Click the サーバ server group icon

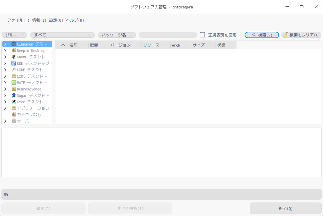pyautogui.click(x=14, y=121)
